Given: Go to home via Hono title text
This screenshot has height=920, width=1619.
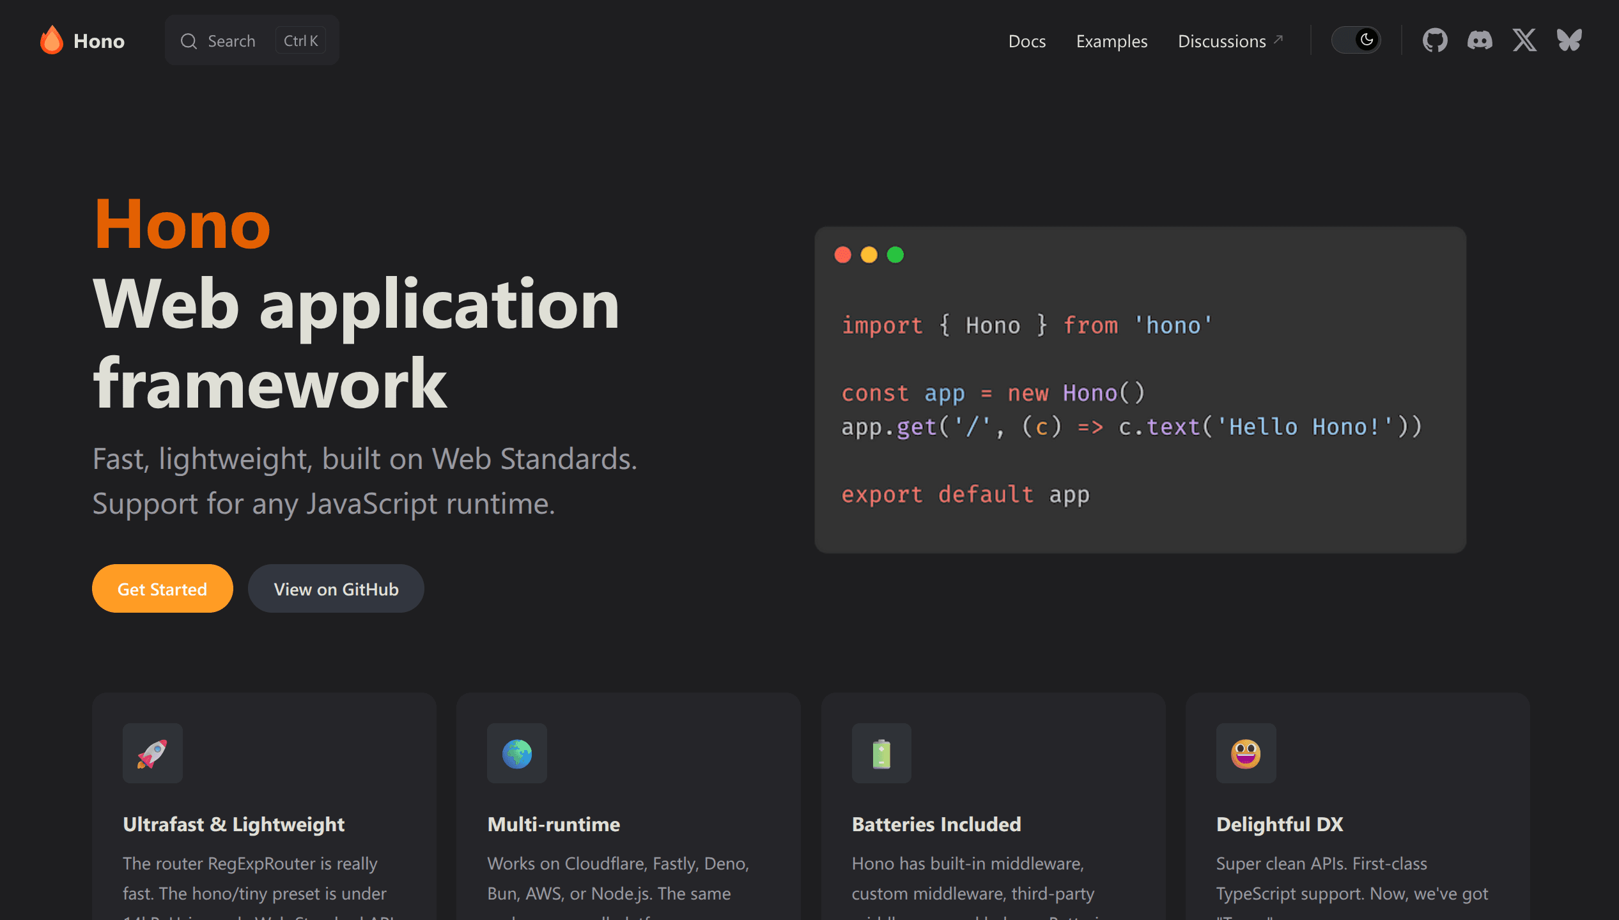Looking at the screenshot, I should pyautogui.click(x=99, y=41).
